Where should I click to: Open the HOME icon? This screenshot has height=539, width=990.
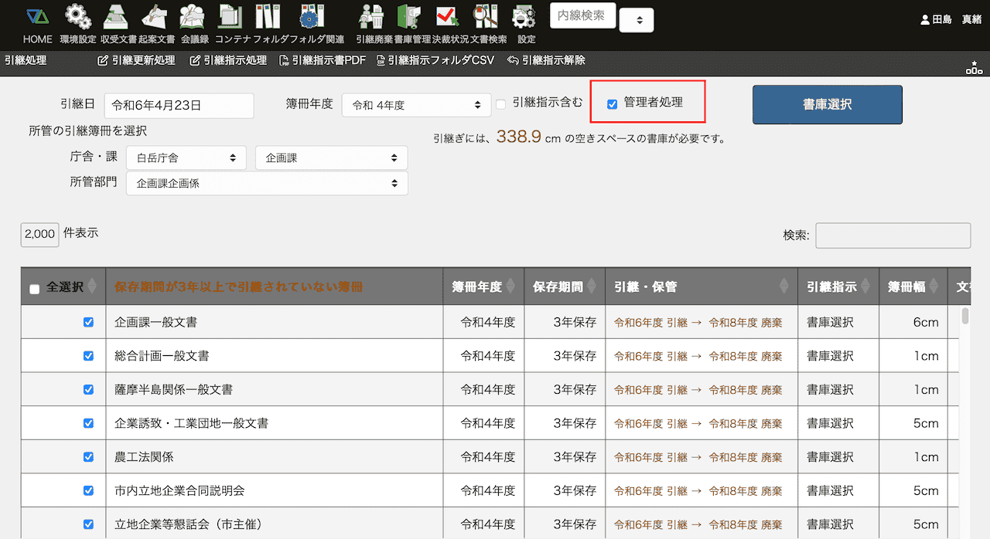click(36, 17)
